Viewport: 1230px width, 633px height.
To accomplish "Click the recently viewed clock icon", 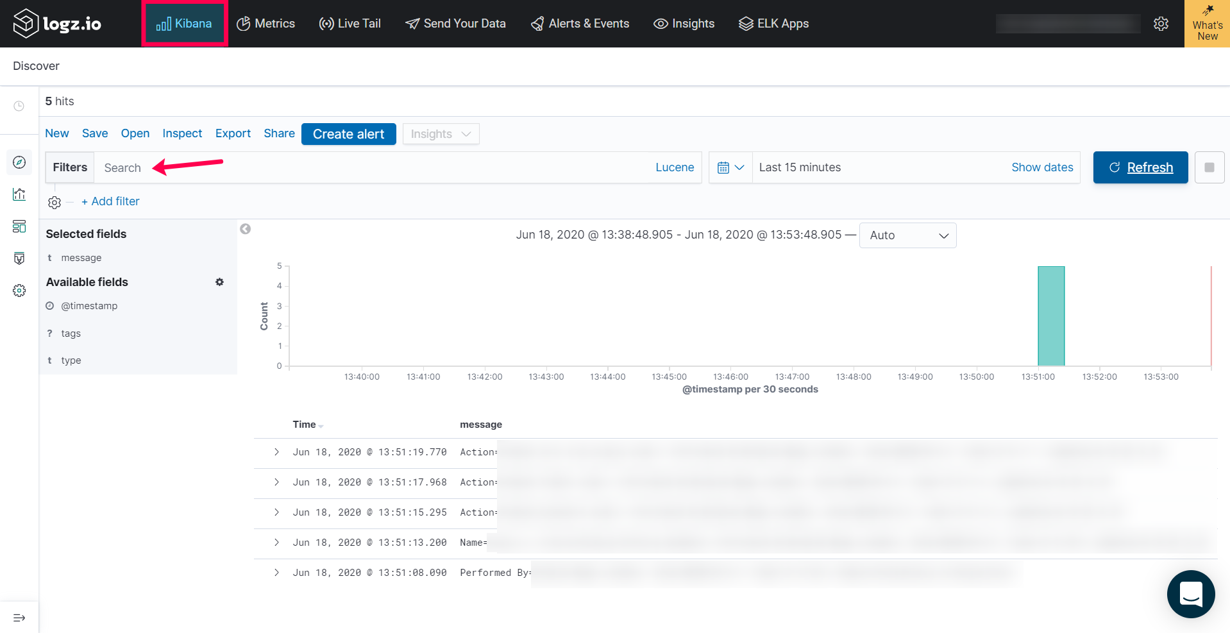I will [19, 106].
